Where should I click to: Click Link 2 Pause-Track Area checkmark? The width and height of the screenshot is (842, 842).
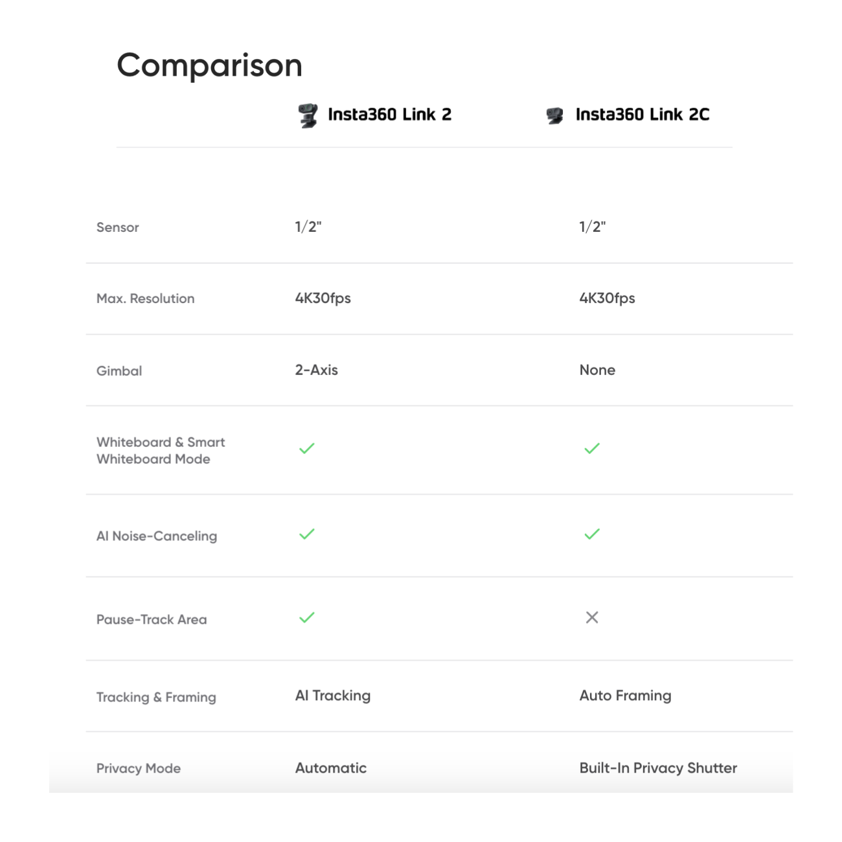click(307, 618)
